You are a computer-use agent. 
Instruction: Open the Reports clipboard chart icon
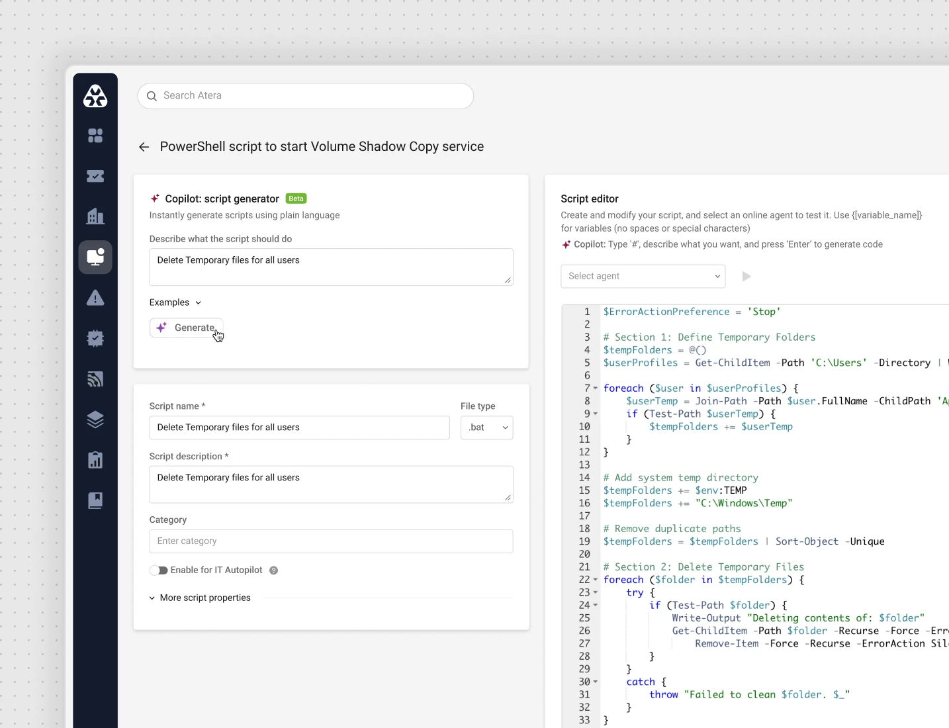pyautogui.click(x=95, y=460)
